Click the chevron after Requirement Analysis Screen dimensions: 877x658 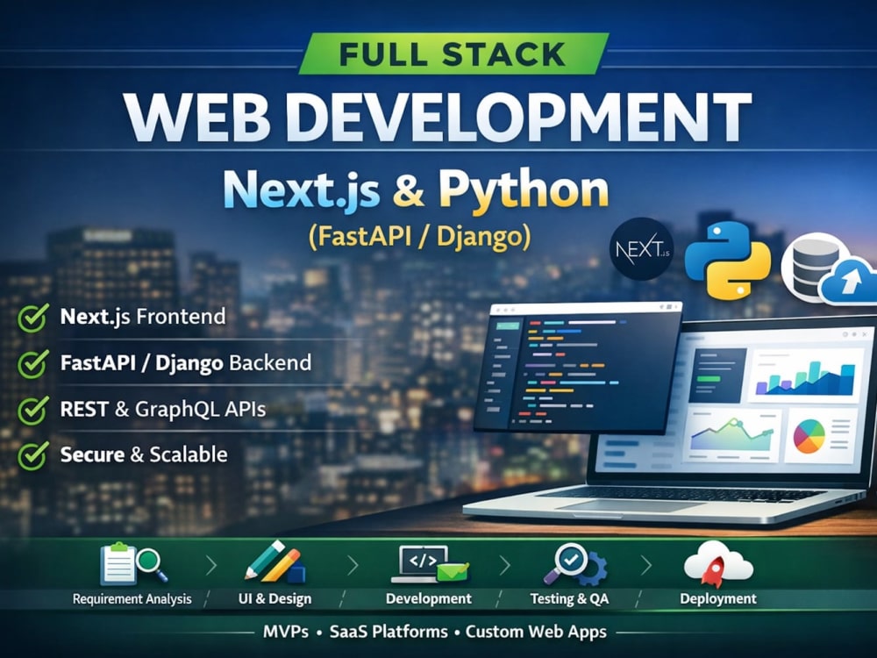(211, 566)
